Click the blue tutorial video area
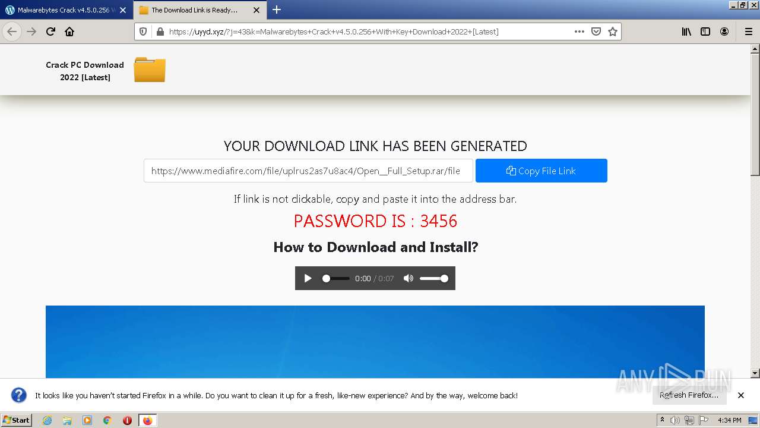The height and width of the screenshot is (428, 760). 375,342
